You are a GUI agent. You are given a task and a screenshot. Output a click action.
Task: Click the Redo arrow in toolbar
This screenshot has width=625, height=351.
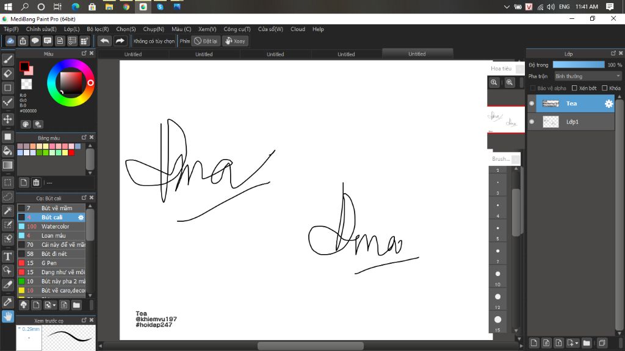pos(120,41)
